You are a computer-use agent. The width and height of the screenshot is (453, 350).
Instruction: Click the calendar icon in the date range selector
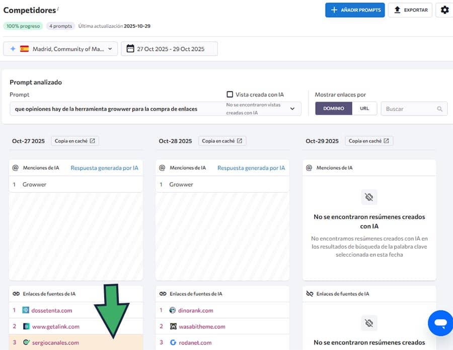pyautogui.click(x=130, y=49)
